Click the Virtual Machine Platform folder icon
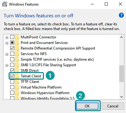This screenshot has width=126, height=113. (x=17, y=87)
